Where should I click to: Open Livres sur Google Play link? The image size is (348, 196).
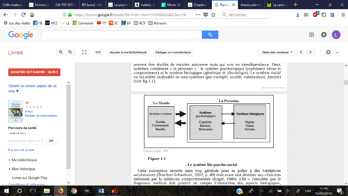[x=30, y=178]
